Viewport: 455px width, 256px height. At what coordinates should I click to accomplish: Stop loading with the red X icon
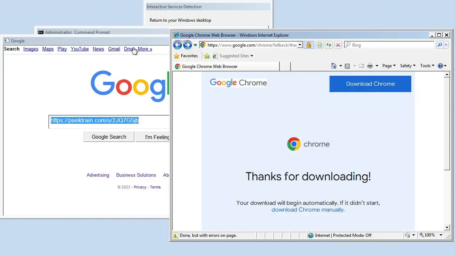338,45
